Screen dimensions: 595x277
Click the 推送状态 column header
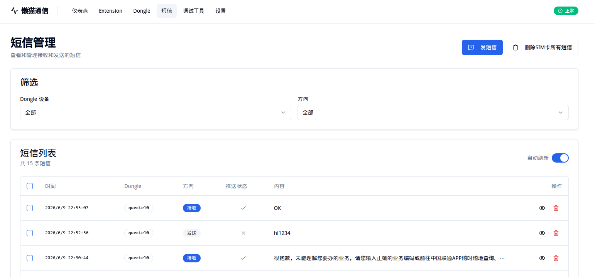click(x=237, y=186)
